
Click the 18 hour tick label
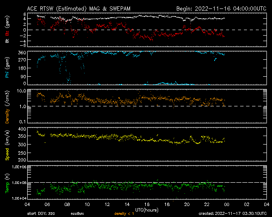tap(167, 205)
